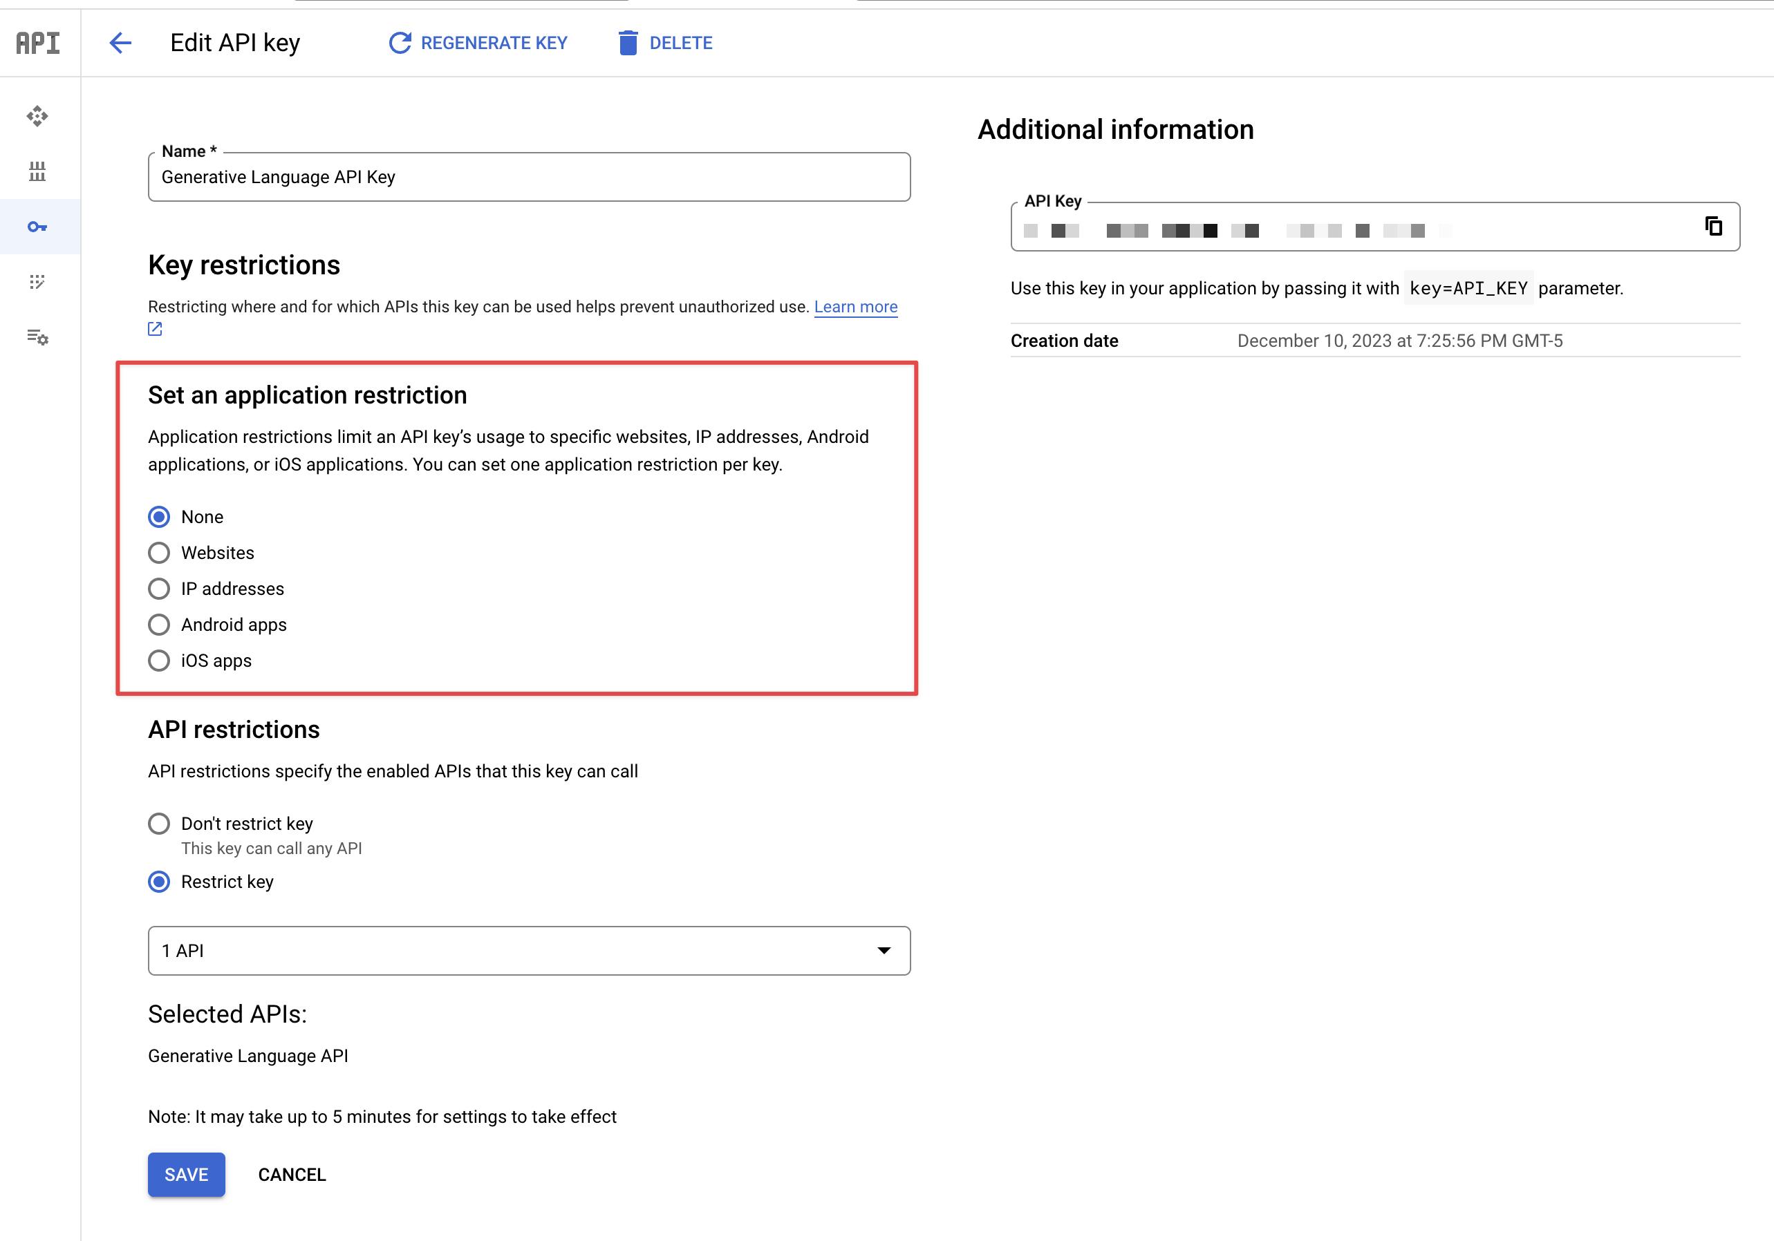The height and width of the screenshot is (1241, 1774).
Task: Click the API logo in the corner
Action: pyautogui.click(x=38, y=42)
